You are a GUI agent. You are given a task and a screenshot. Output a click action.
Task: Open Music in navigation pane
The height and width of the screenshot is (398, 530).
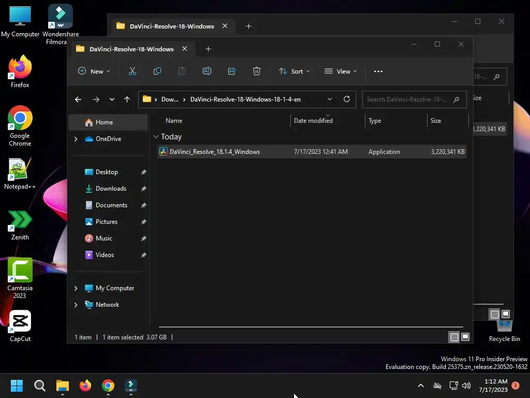pyautogui.click(x=104, y=238)
